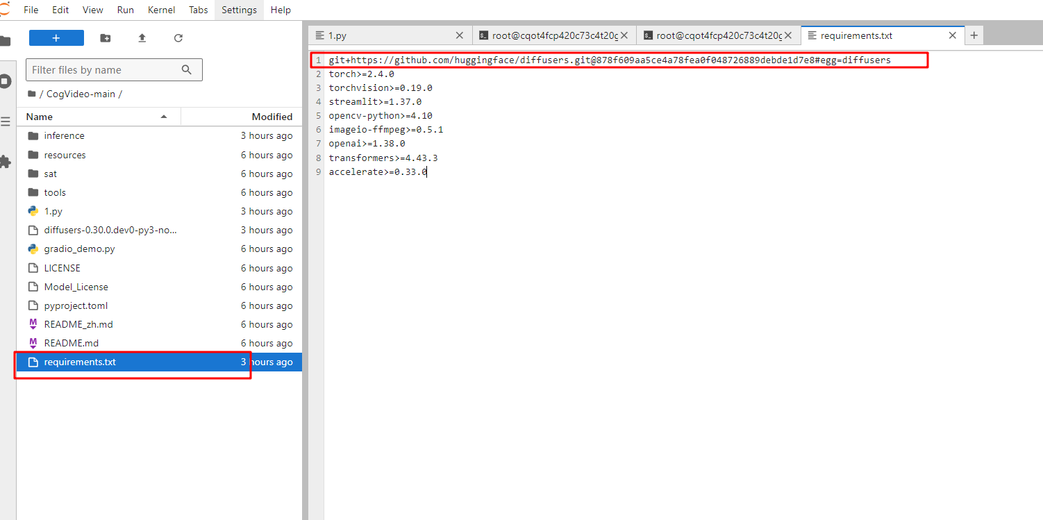Open the Help menu
Image resolution: width=1043 pixels, height=520 pixels.
point(281,10)
